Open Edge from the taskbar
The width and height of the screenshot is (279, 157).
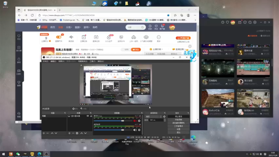point(39,154)
